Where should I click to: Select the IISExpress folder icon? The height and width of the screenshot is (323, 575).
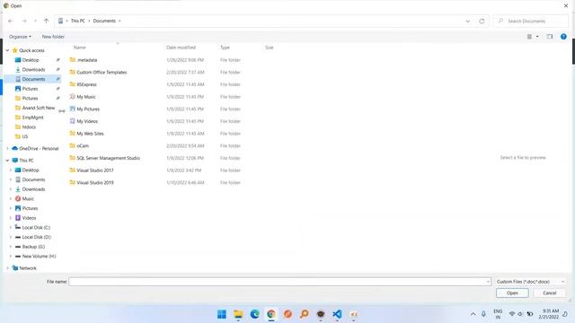point(72,84)
